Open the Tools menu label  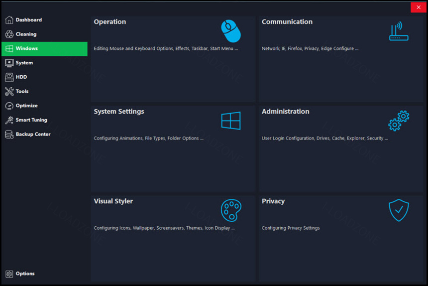click(x=22, y=91)
